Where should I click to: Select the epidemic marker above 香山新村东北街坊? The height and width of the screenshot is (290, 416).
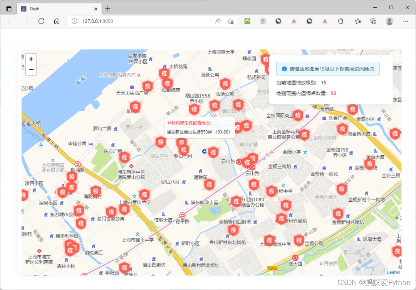[233, 230]
